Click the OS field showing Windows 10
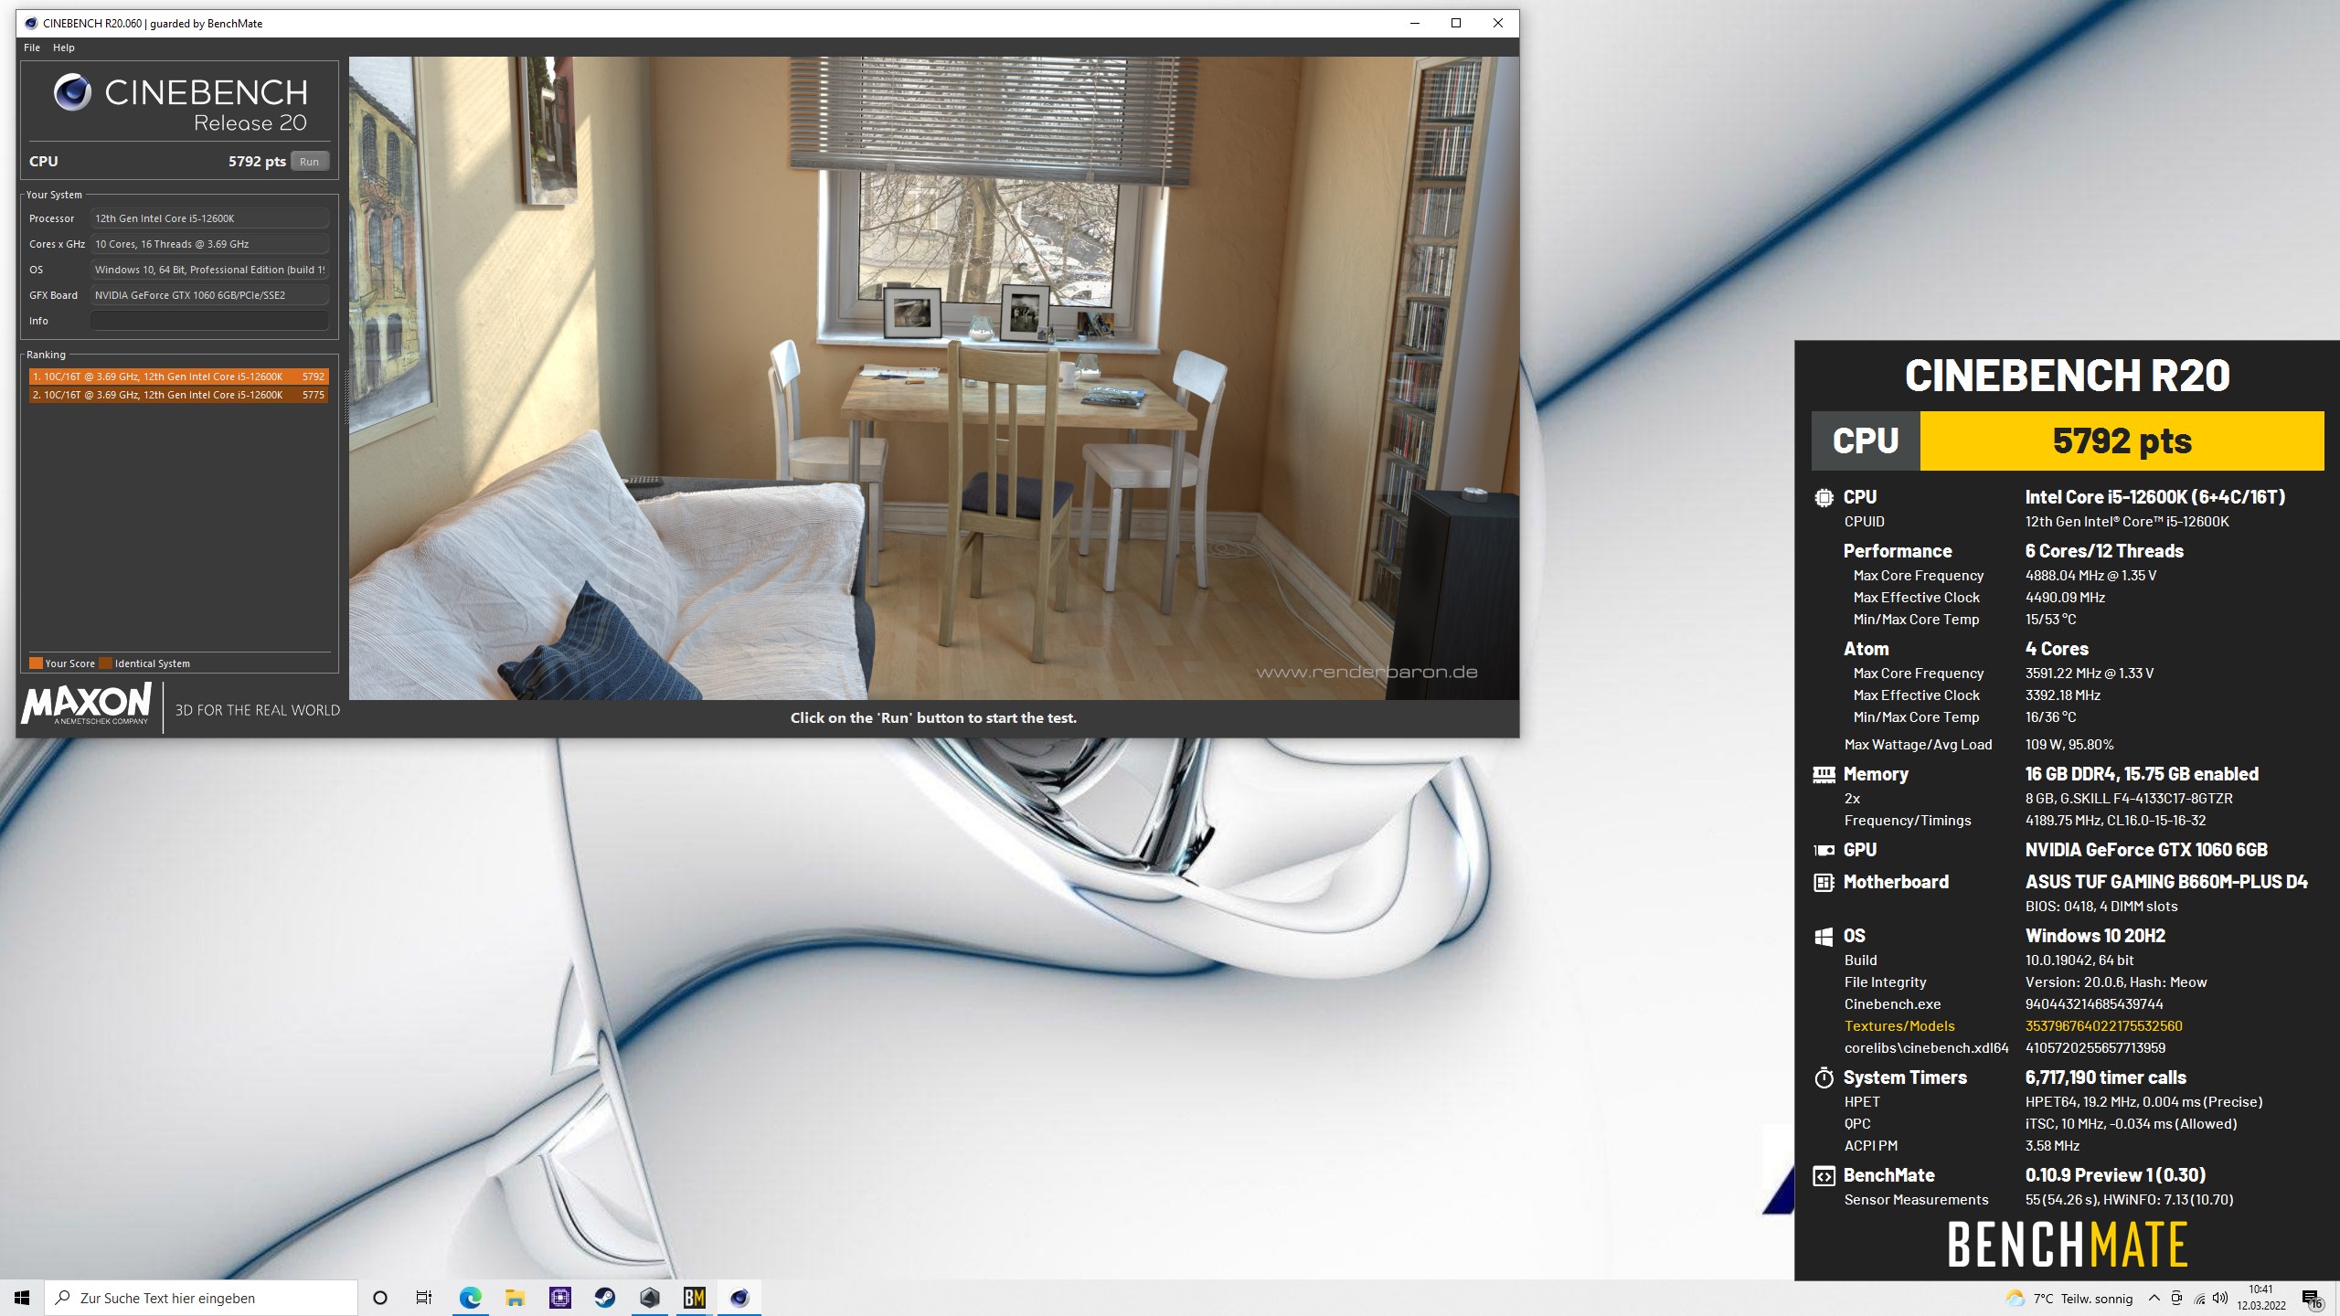Viewport: 2340px width, 1316px height. tap(209, 270)
